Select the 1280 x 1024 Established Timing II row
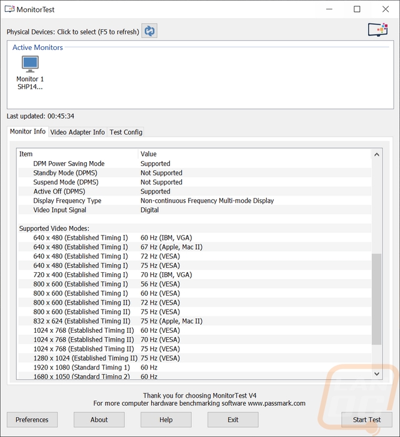 click(x=195, y=358)
